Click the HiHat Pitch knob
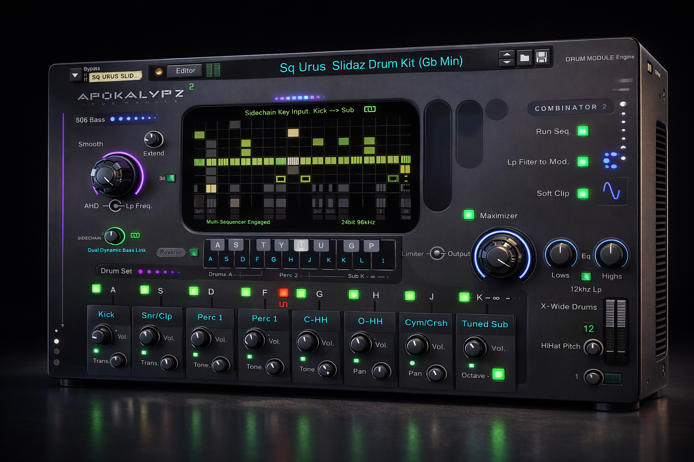 pos(593,348)
